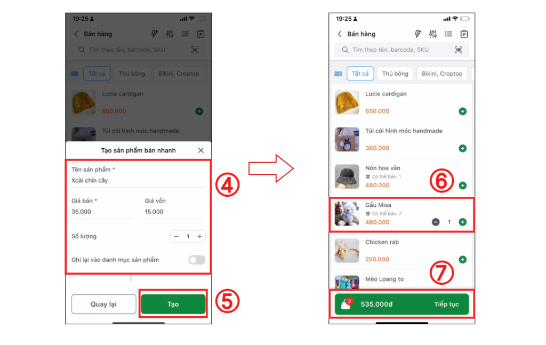Toggle Ghi lại vào danh mục sản phẩm switch
The height and width of the screenshot is (345, 546).
(197, 260)
